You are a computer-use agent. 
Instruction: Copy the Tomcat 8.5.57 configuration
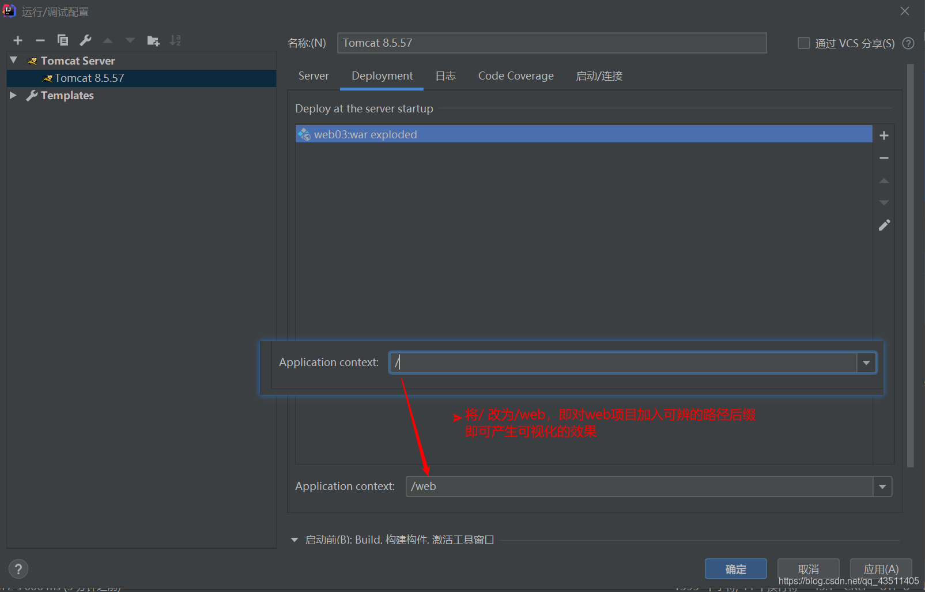[x=62, y=40]
